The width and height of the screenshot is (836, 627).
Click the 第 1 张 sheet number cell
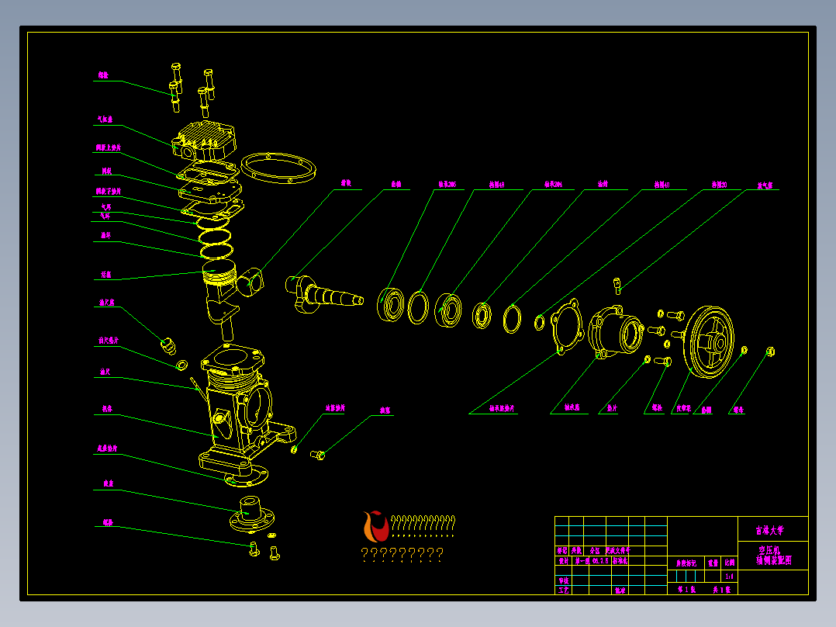687,590
